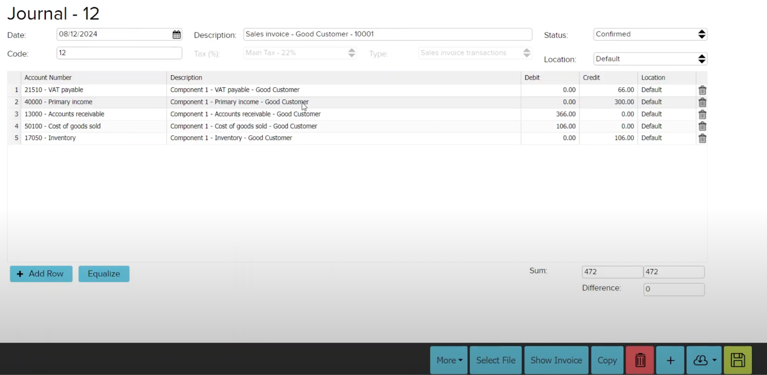This screenshot has height=375, width=767.
Task: Open the More menu in bottom toolbar
Action: tap(449, 360)
